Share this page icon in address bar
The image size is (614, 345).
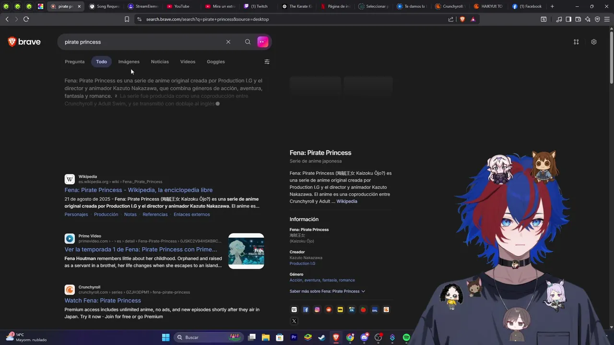coord(451,19)
